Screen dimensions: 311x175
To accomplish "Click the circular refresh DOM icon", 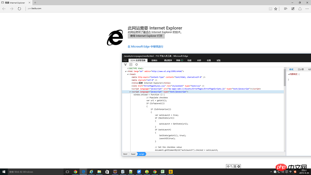I will (136, 65).
